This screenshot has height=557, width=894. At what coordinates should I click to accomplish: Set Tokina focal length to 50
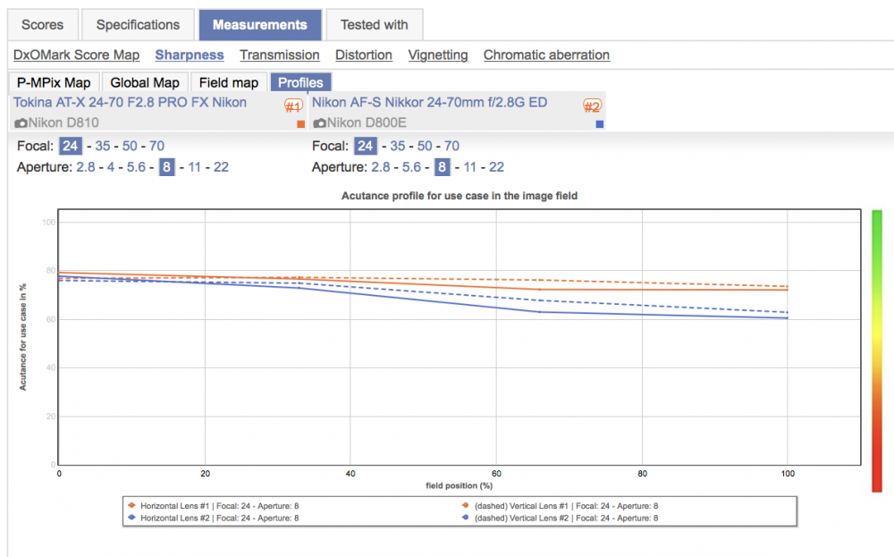[130, 147]
